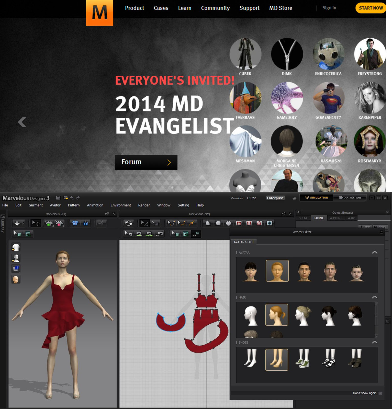Click the Open folder icon in title bar
392x409 pixels.
tap(66, 198)
